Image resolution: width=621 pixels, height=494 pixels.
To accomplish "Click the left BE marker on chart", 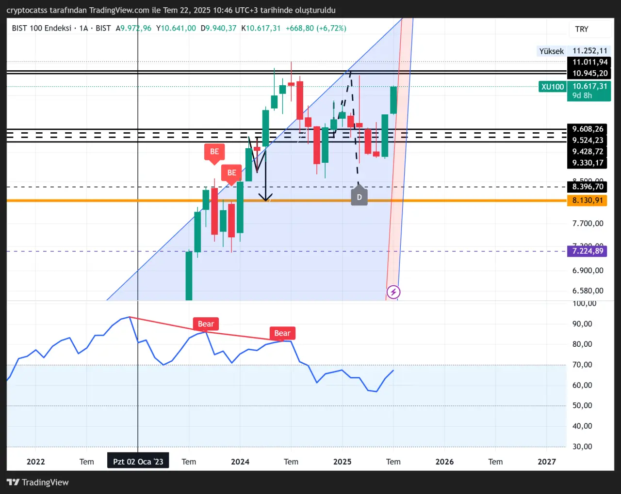I will [214, 152].
